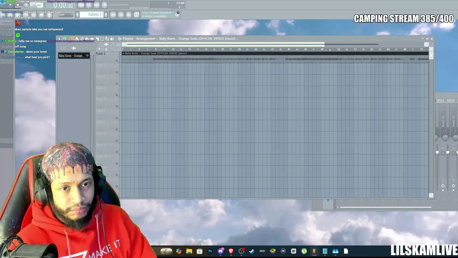Click the 3.2 countdown toolbar icon
The height and width of the screenshot is (258, 458).
pyautogui.click(x=89, y=5)
